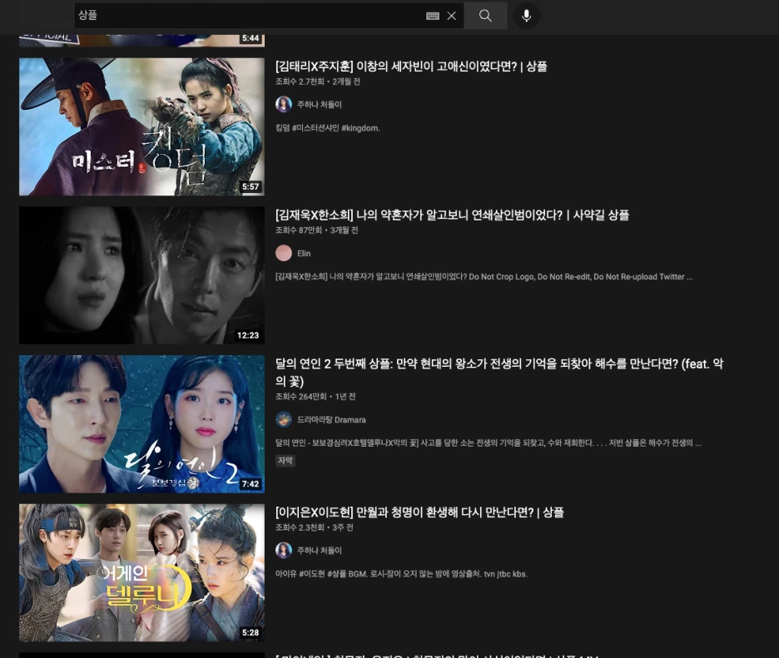The width and height of the screenshot is (779, 658).
Task: Go to 드라마라탕 Dramara channel name
Action: (331, 420)
